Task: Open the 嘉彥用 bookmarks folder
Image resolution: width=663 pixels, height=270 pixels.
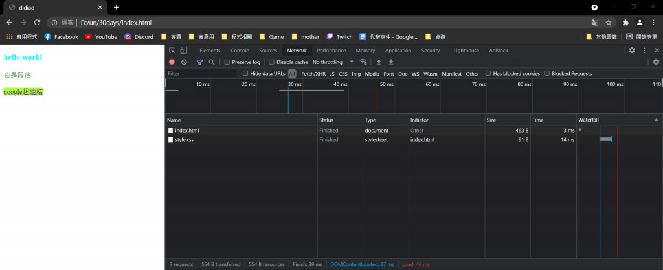Action: pos(201,37)
